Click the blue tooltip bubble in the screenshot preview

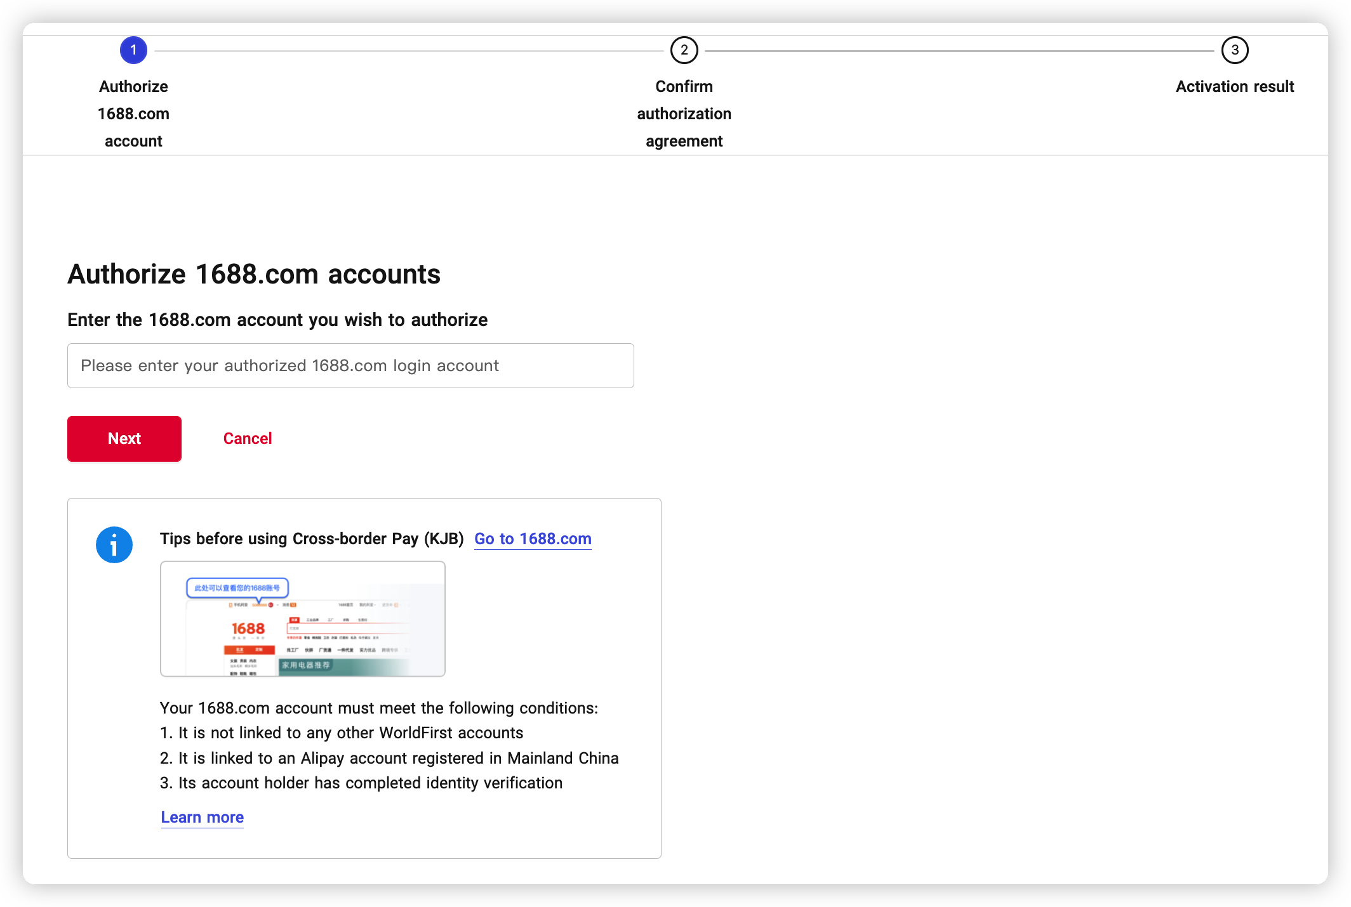click(237, 588)
